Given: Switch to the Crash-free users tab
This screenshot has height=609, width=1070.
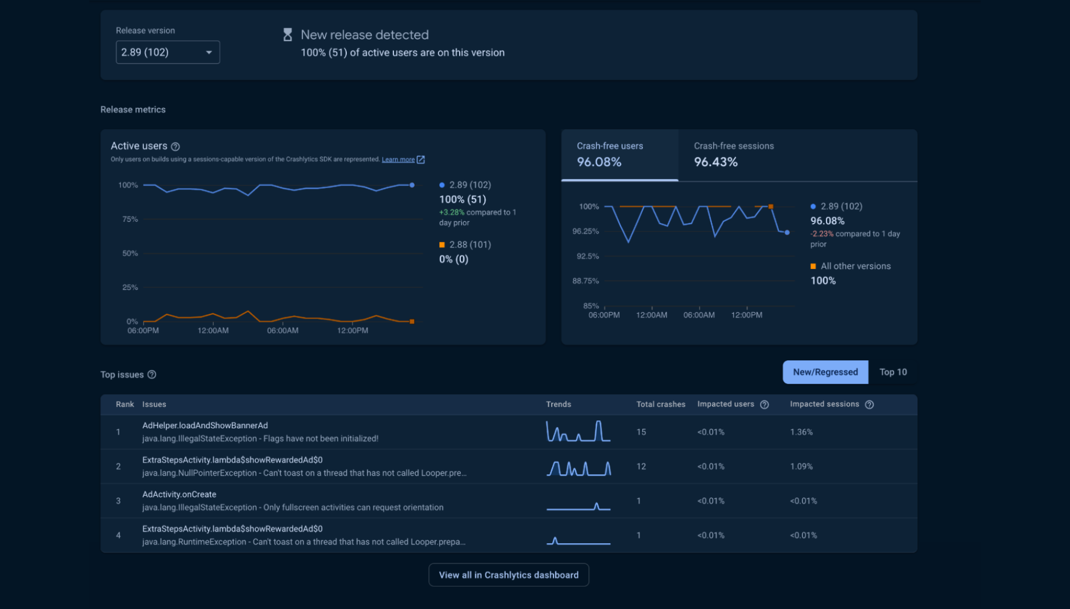Looking at the screenshot, I should pyautogui.click(x=620, y=155).
